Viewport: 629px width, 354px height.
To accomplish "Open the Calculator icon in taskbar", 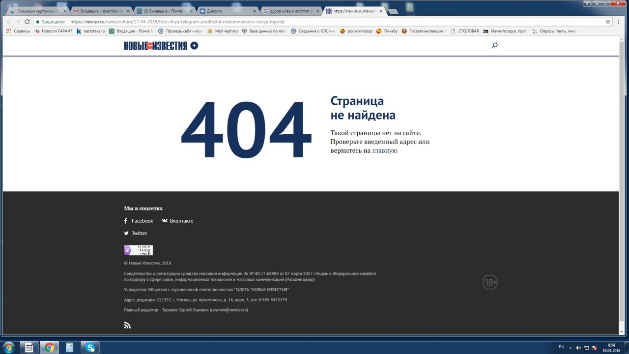I will tap(70, 348).
